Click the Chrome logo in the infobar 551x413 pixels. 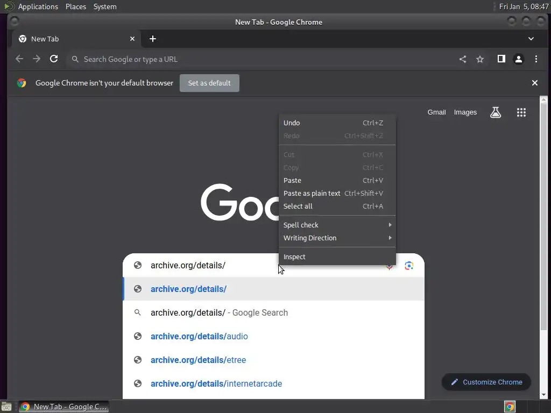(x=22, y=83)
